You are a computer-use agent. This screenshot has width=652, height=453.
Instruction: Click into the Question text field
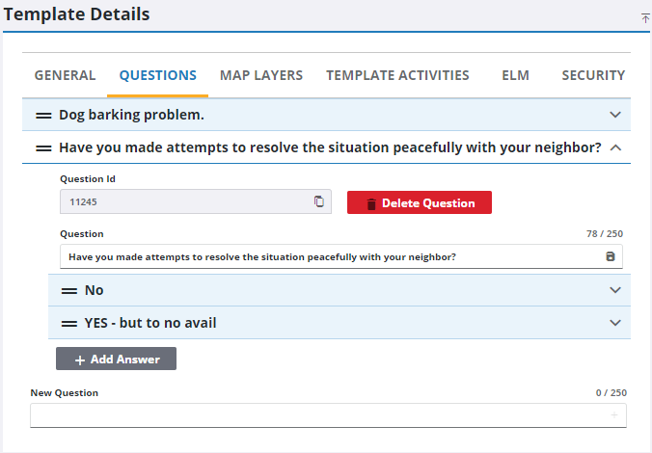click(x=328, y=256)
